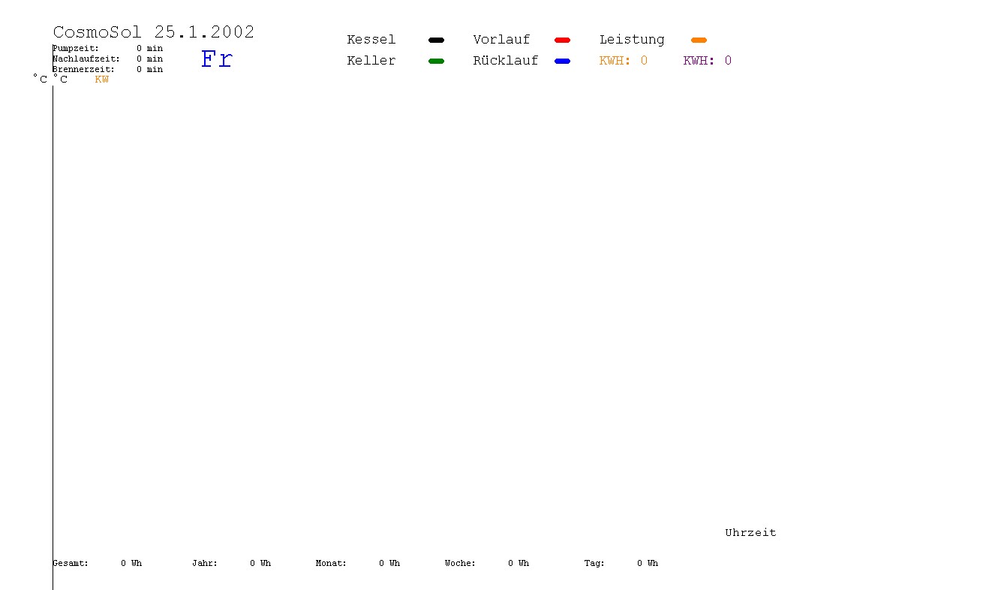Click the red Vorlauf legend swatch
The width and height of the screenshot is (986, 590).
coord(562,40)
